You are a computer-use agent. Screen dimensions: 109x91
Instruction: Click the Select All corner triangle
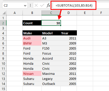pyautogui.click(x=4, y=13)
